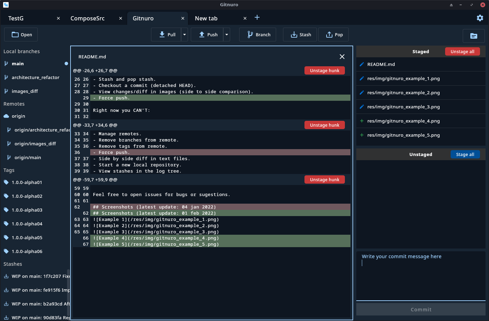Click the tag icon for 1.0.0-alpha06
The image size is (489, 321).
click(6, 251)
